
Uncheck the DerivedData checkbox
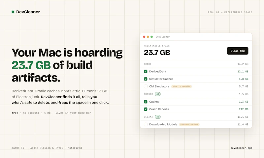click(146, 72)
